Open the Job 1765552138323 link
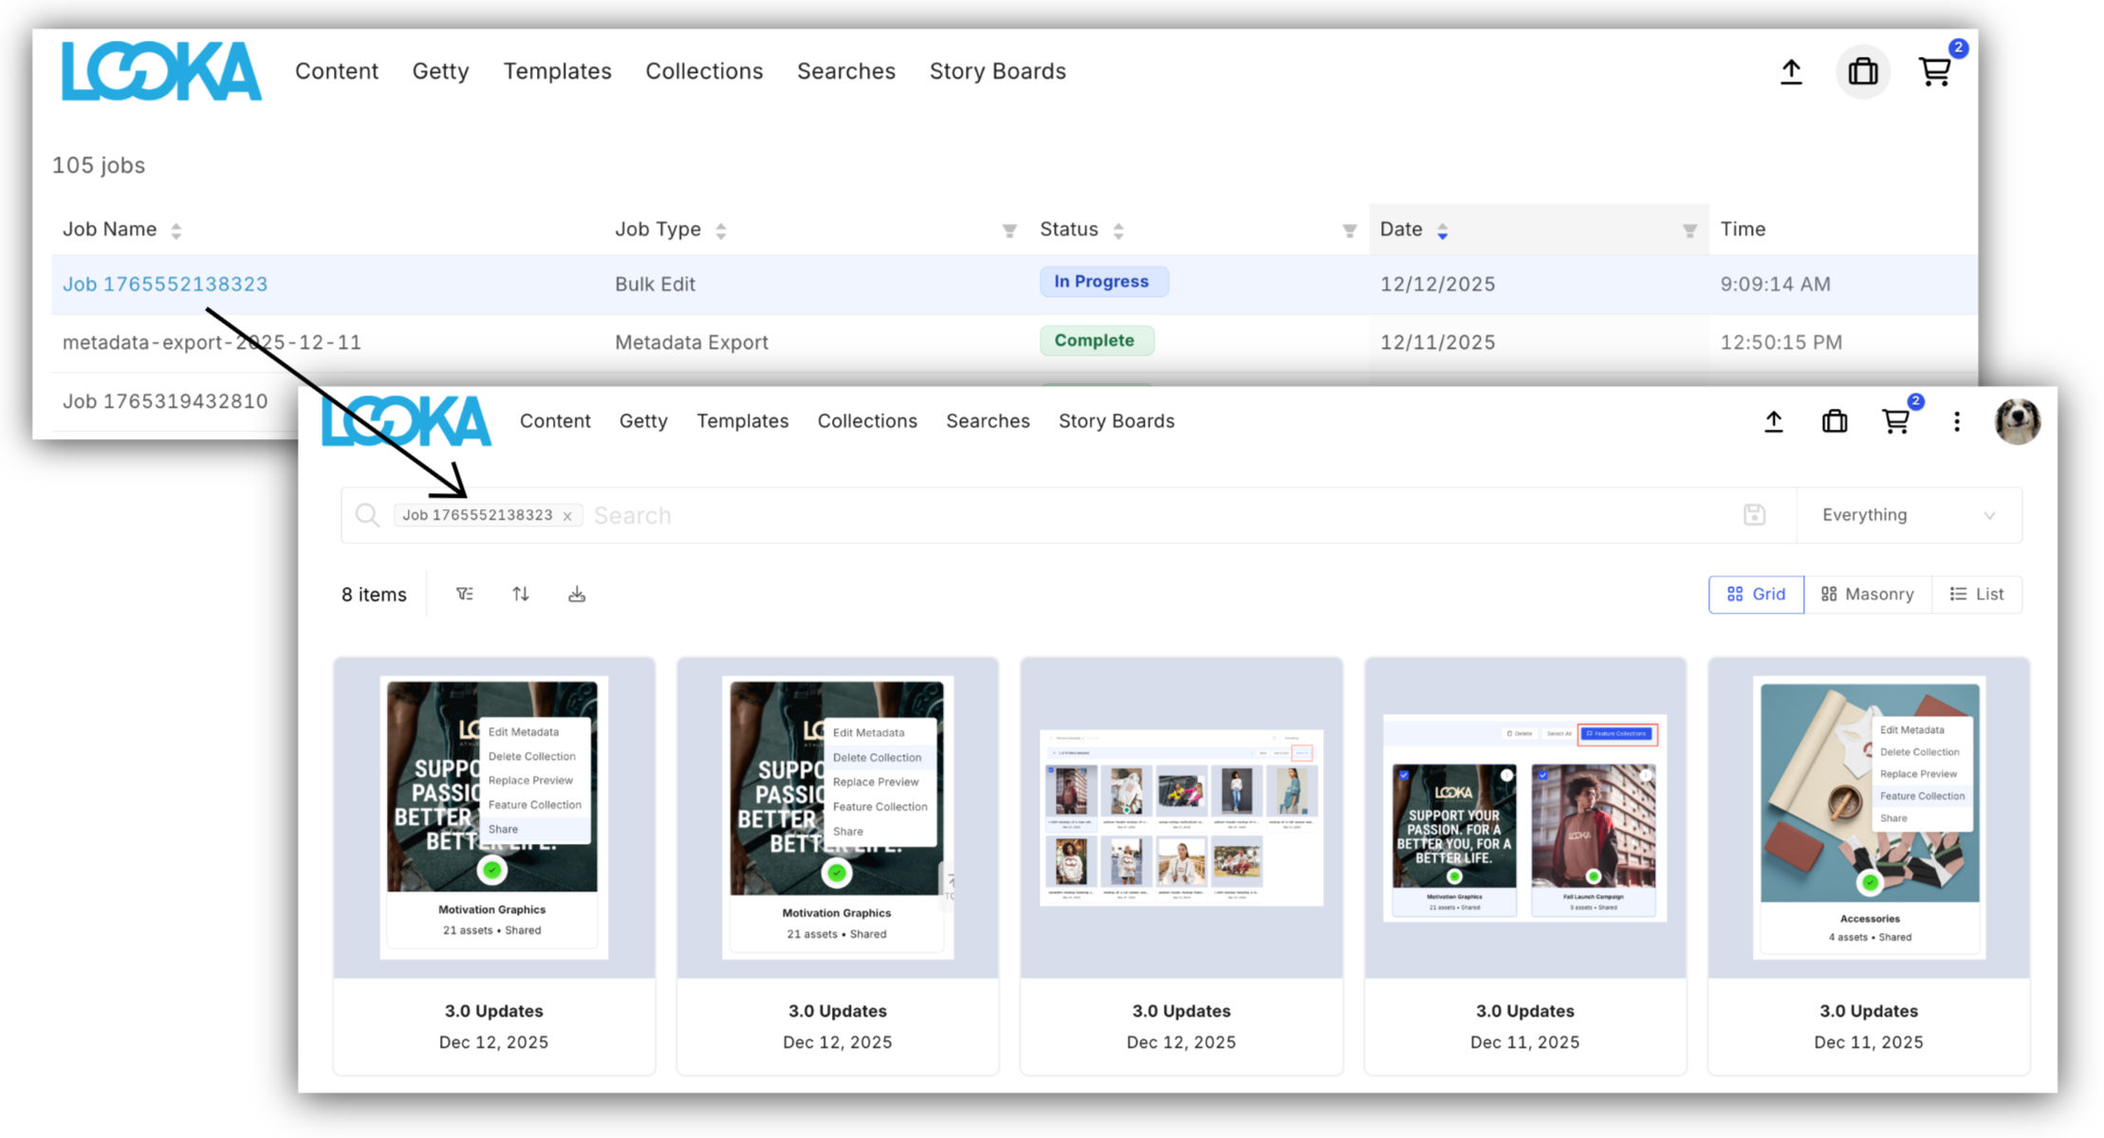The image size is (2104, 1138). [165, 284]
